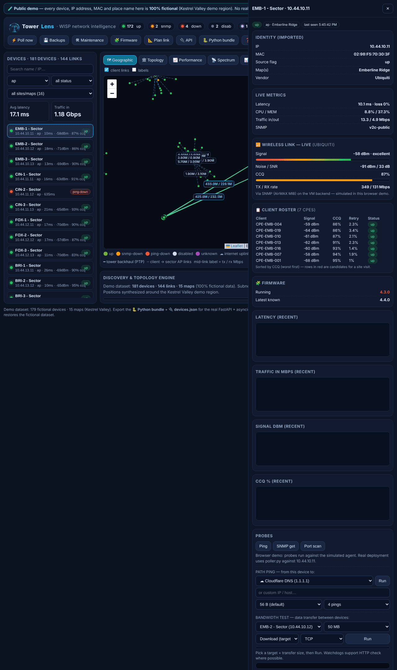This screenshot has width=397, height=670.
Task: Click the lightning icon on Poll now
Action: (14, 40)
